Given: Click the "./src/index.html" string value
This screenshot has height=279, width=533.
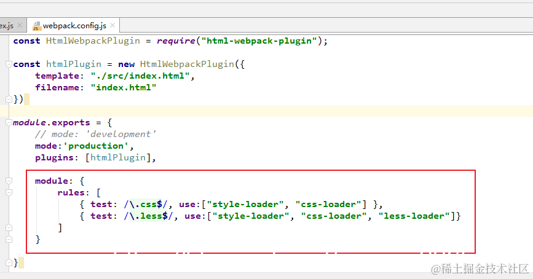Looking at the screenshot, I should (x=140, y=76).
